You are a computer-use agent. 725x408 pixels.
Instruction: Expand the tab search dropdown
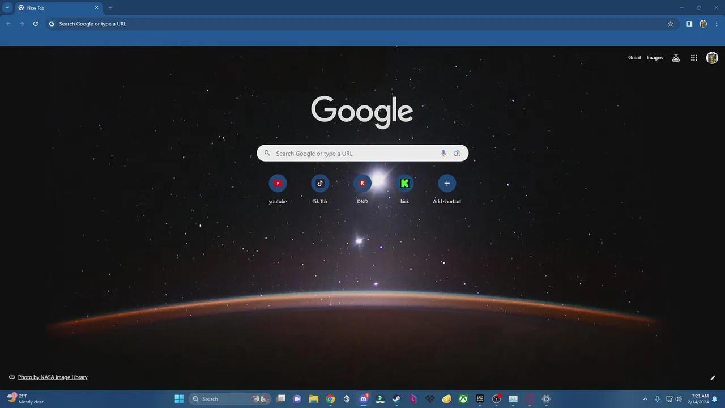pos(7,8)
